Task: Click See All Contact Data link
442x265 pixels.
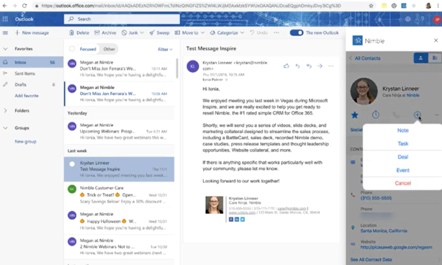Action: pyautogui.click(x=371, y=259)
